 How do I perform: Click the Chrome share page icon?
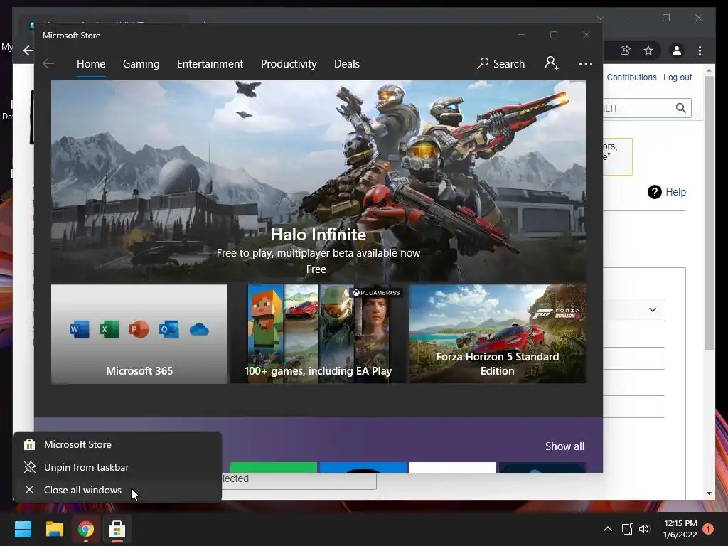click(626, 50)
